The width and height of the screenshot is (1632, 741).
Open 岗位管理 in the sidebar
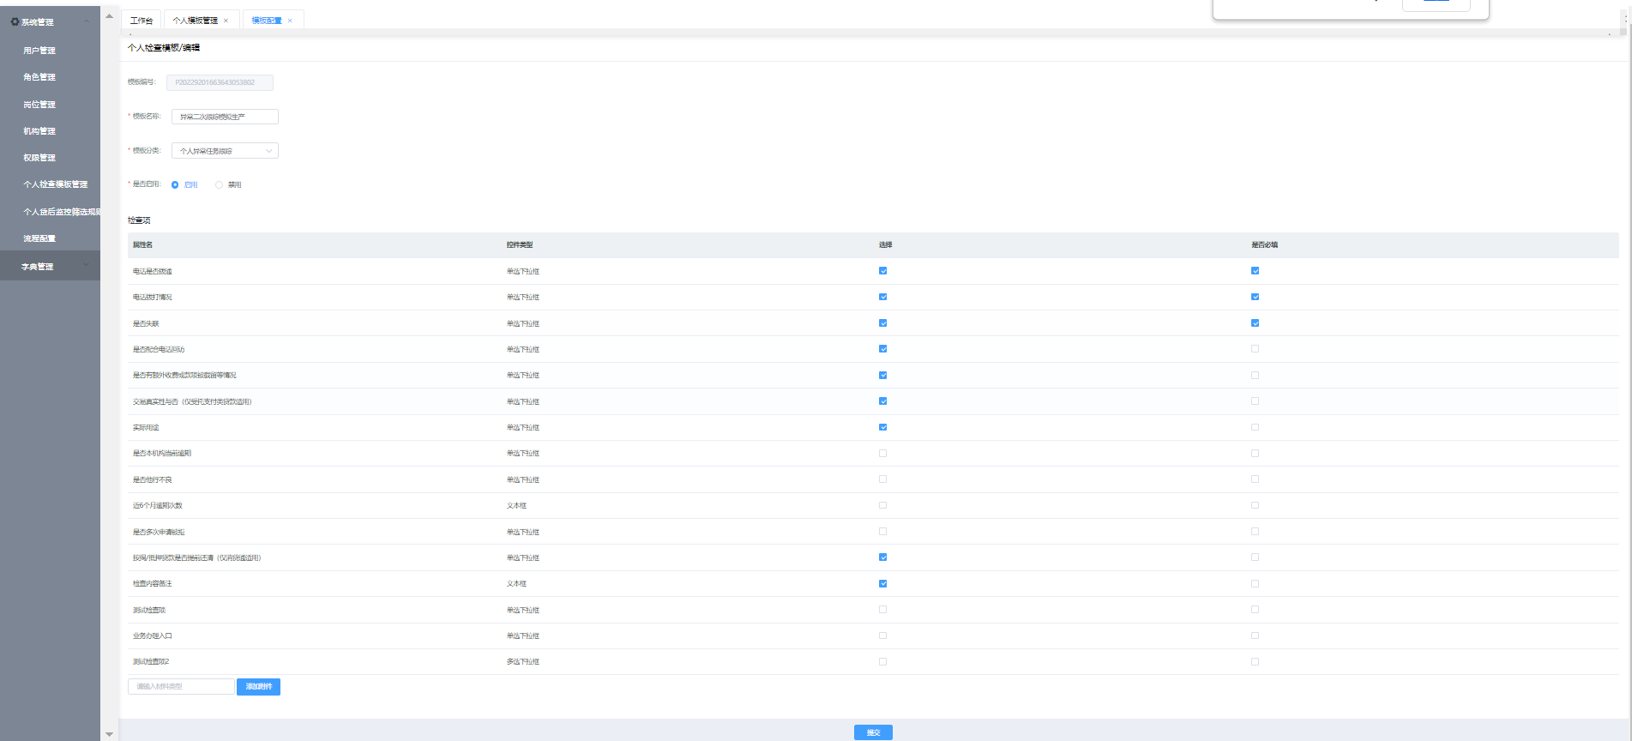[x=39, y=105]
